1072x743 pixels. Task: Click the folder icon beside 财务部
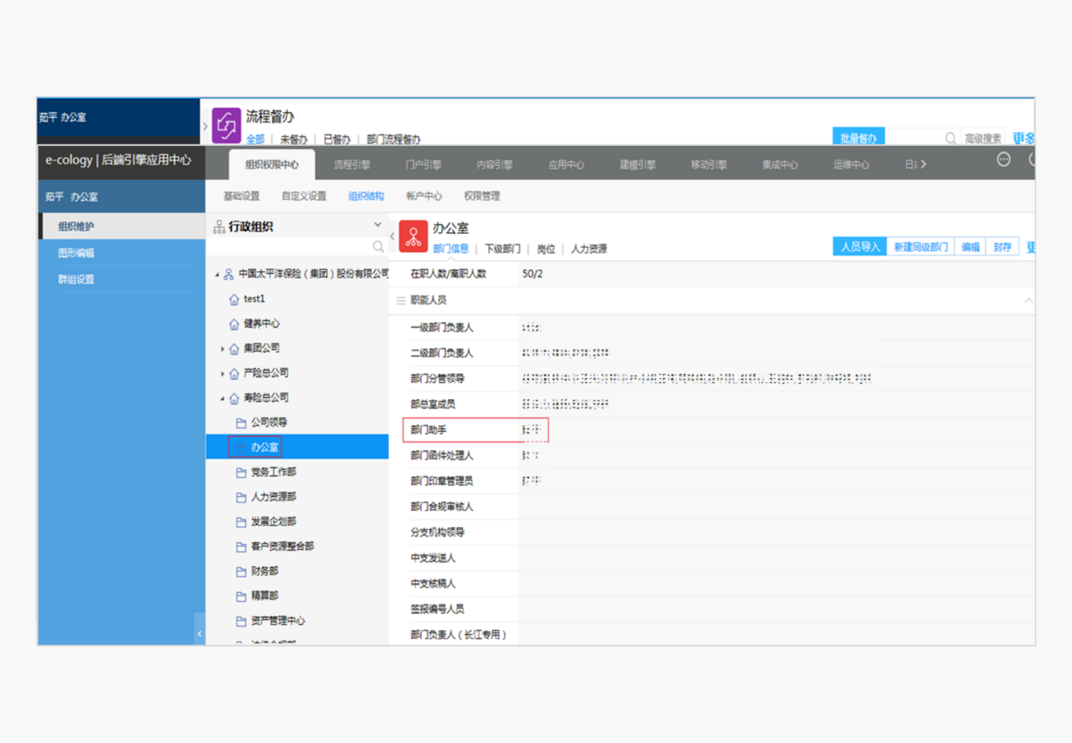[241, 572]
